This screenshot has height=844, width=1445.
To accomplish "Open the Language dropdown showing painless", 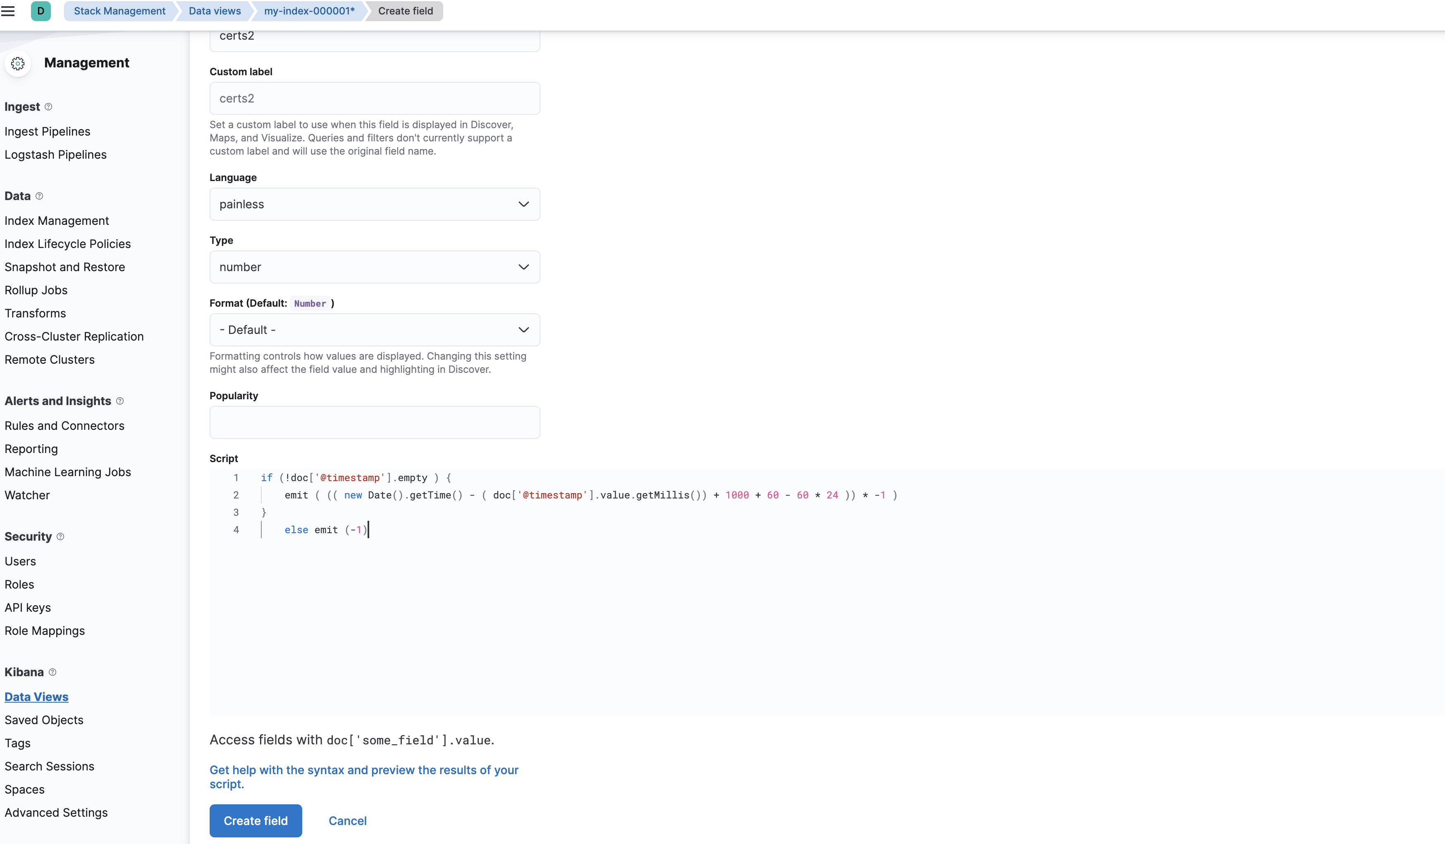I will [x=375, y=204].
